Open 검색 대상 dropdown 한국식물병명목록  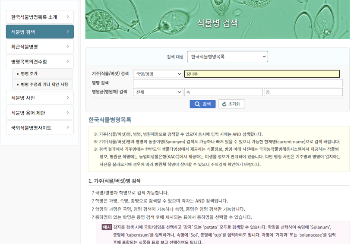(228, 57)
